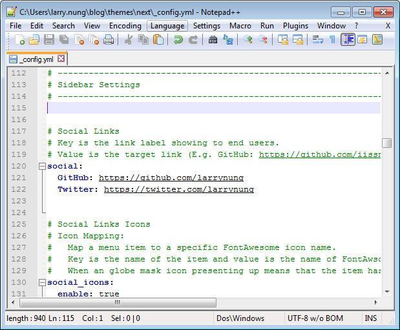Collapse the social: fold block
The image size is (400, 330).
42,166
